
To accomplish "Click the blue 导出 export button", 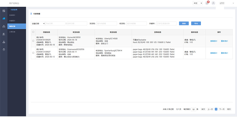I will pyautogui.click(x=196, y=23).
